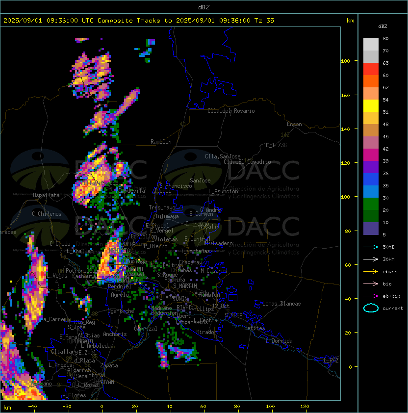Click the 'C_Chilenos' place label
408x413 pixels.
coord(47,214)
